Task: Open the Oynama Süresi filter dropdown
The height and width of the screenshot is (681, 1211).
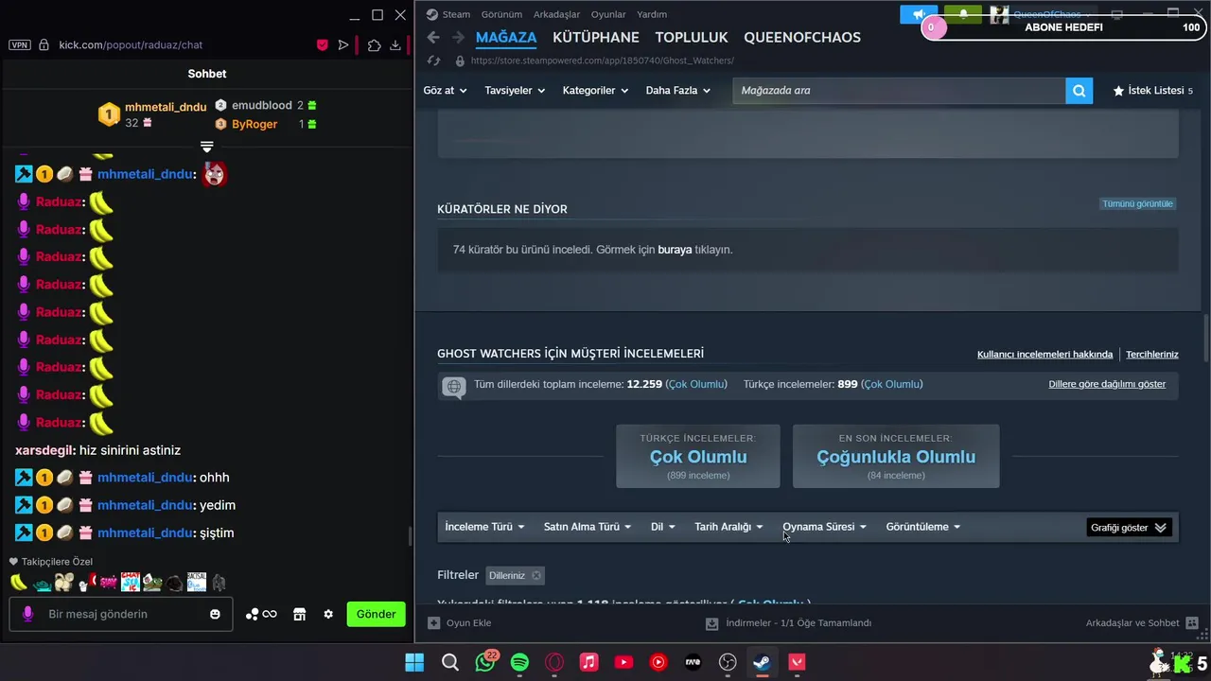Action: (824, 527)
